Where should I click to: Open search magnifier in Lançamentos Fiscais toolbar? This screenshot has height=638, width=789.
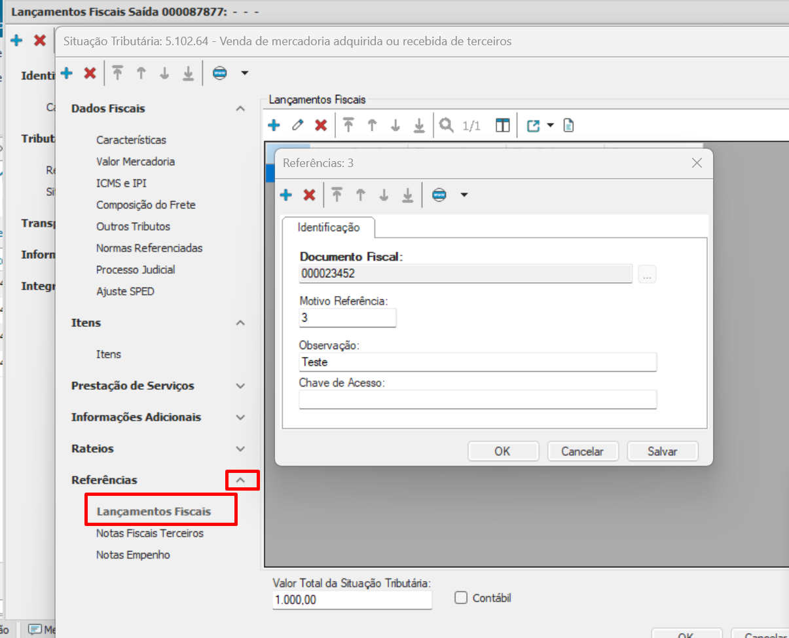tap(447, 124)
